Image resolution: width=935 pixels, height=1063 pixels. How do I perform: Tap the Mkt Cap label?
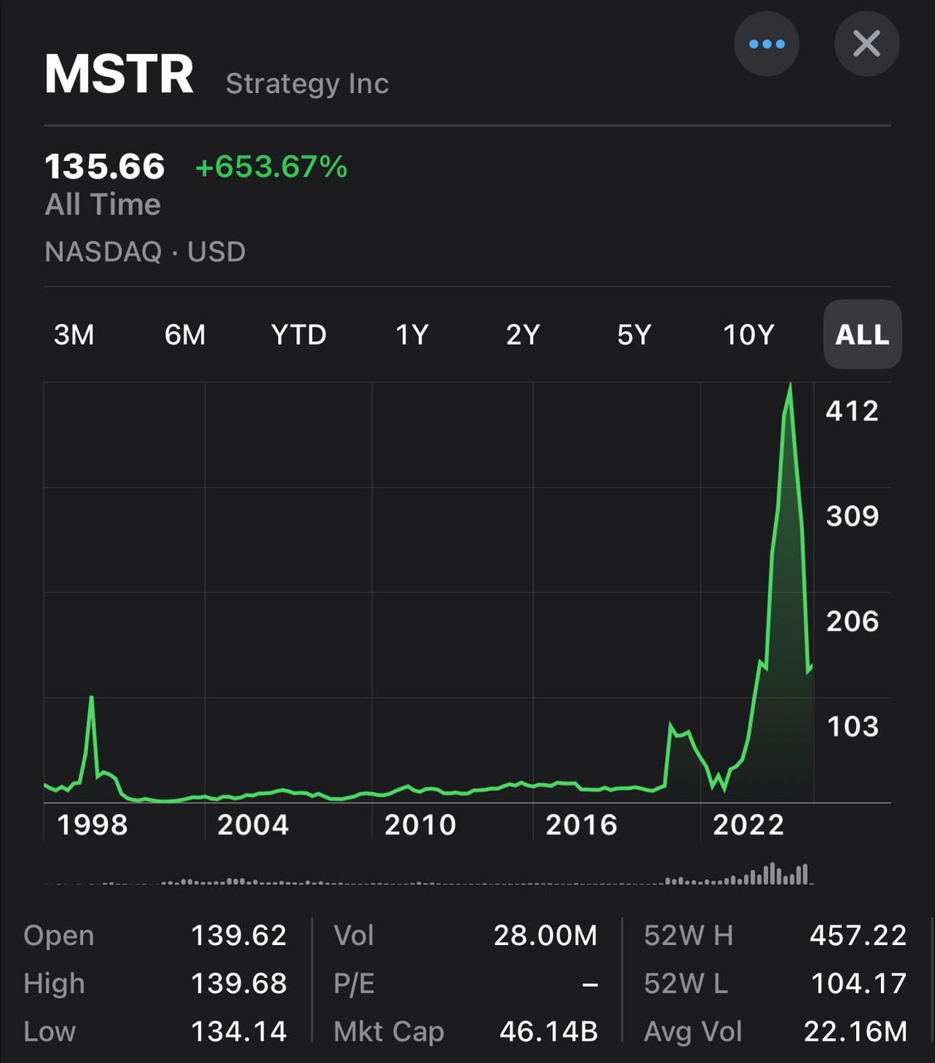tap(389, 1032)
